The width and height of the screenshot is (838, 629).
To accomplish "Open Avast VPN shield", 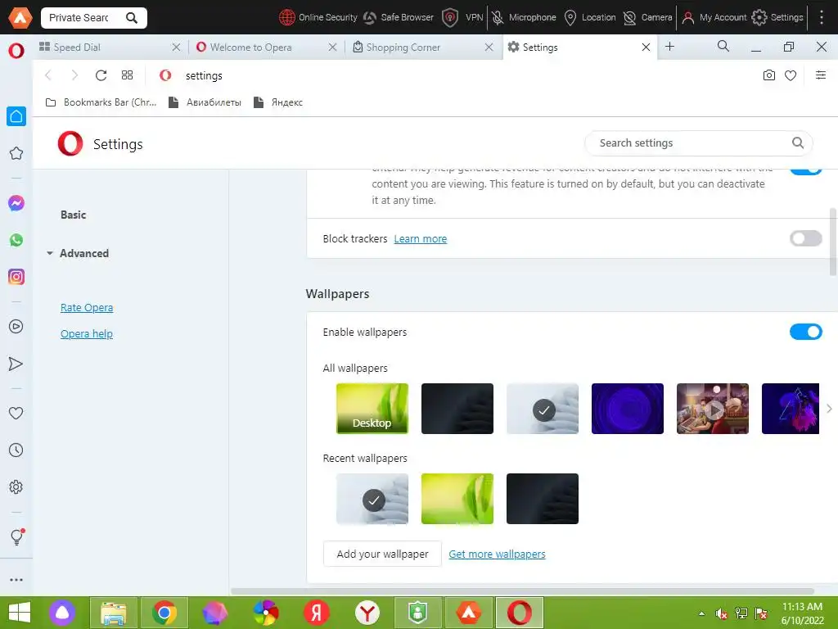I will 463,18.
